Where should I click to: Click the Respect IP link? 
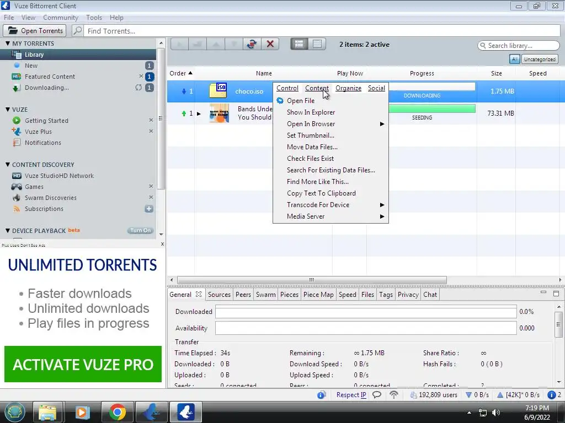coord(351,394)
